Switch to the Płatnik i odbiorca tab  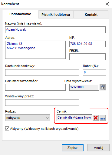[56, 15]
